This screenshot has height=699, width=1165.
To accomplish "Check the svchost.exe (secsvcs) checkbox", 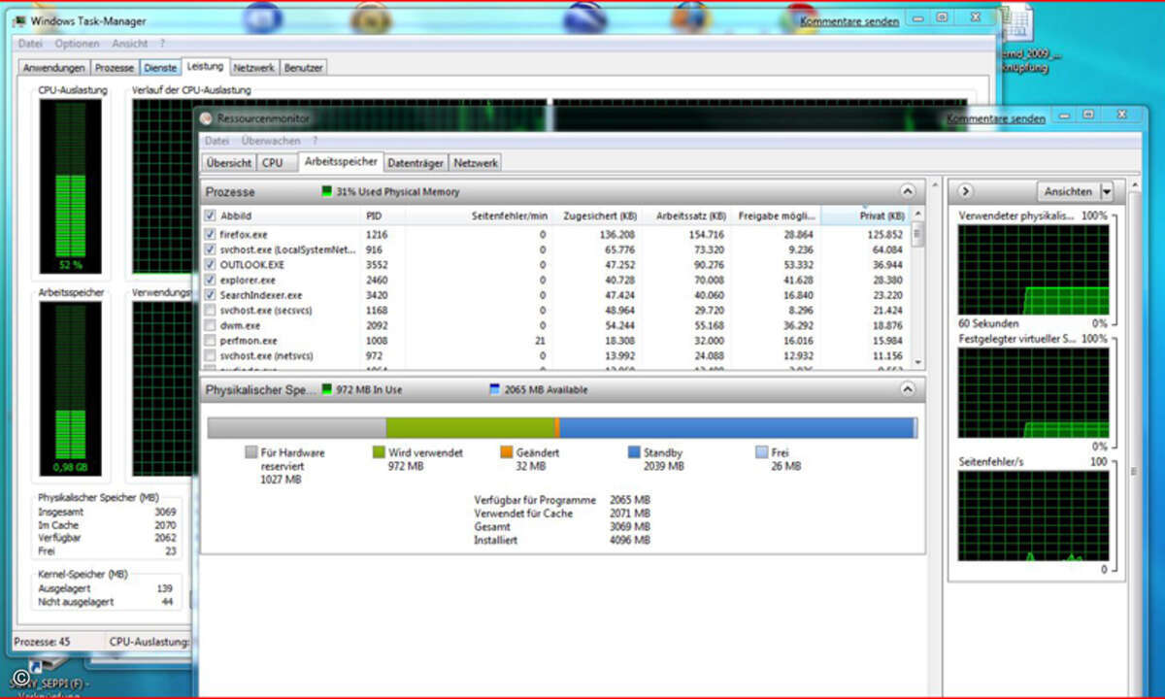I will (211, 310).
